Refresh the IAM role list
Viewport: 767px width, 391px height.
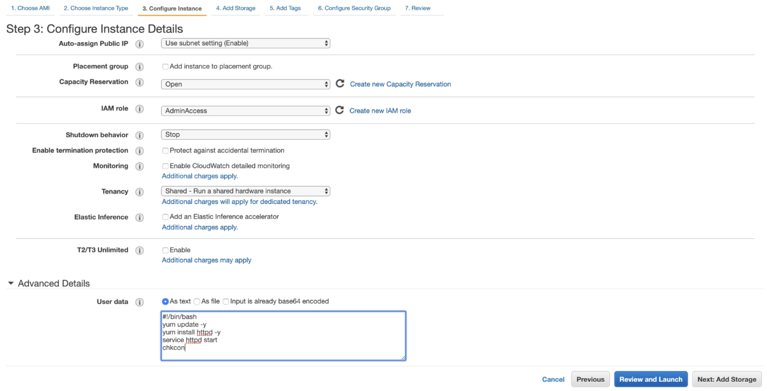[x=340, y=110]
